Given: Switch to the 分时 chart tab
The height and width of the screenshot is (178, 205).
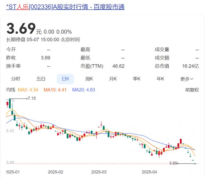Looking at the screenshot, I should click(x=16, y=79).
